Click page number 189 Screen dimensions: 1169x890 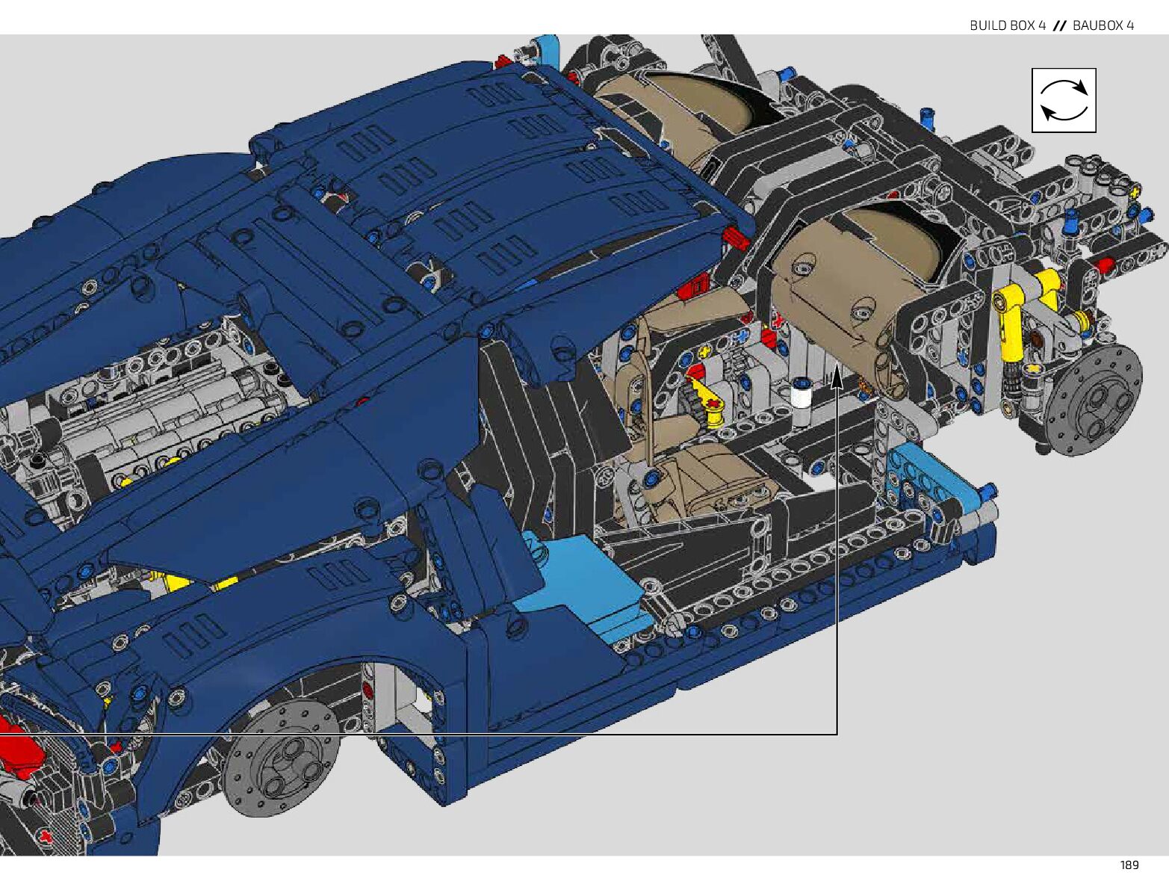(1129, 865)
